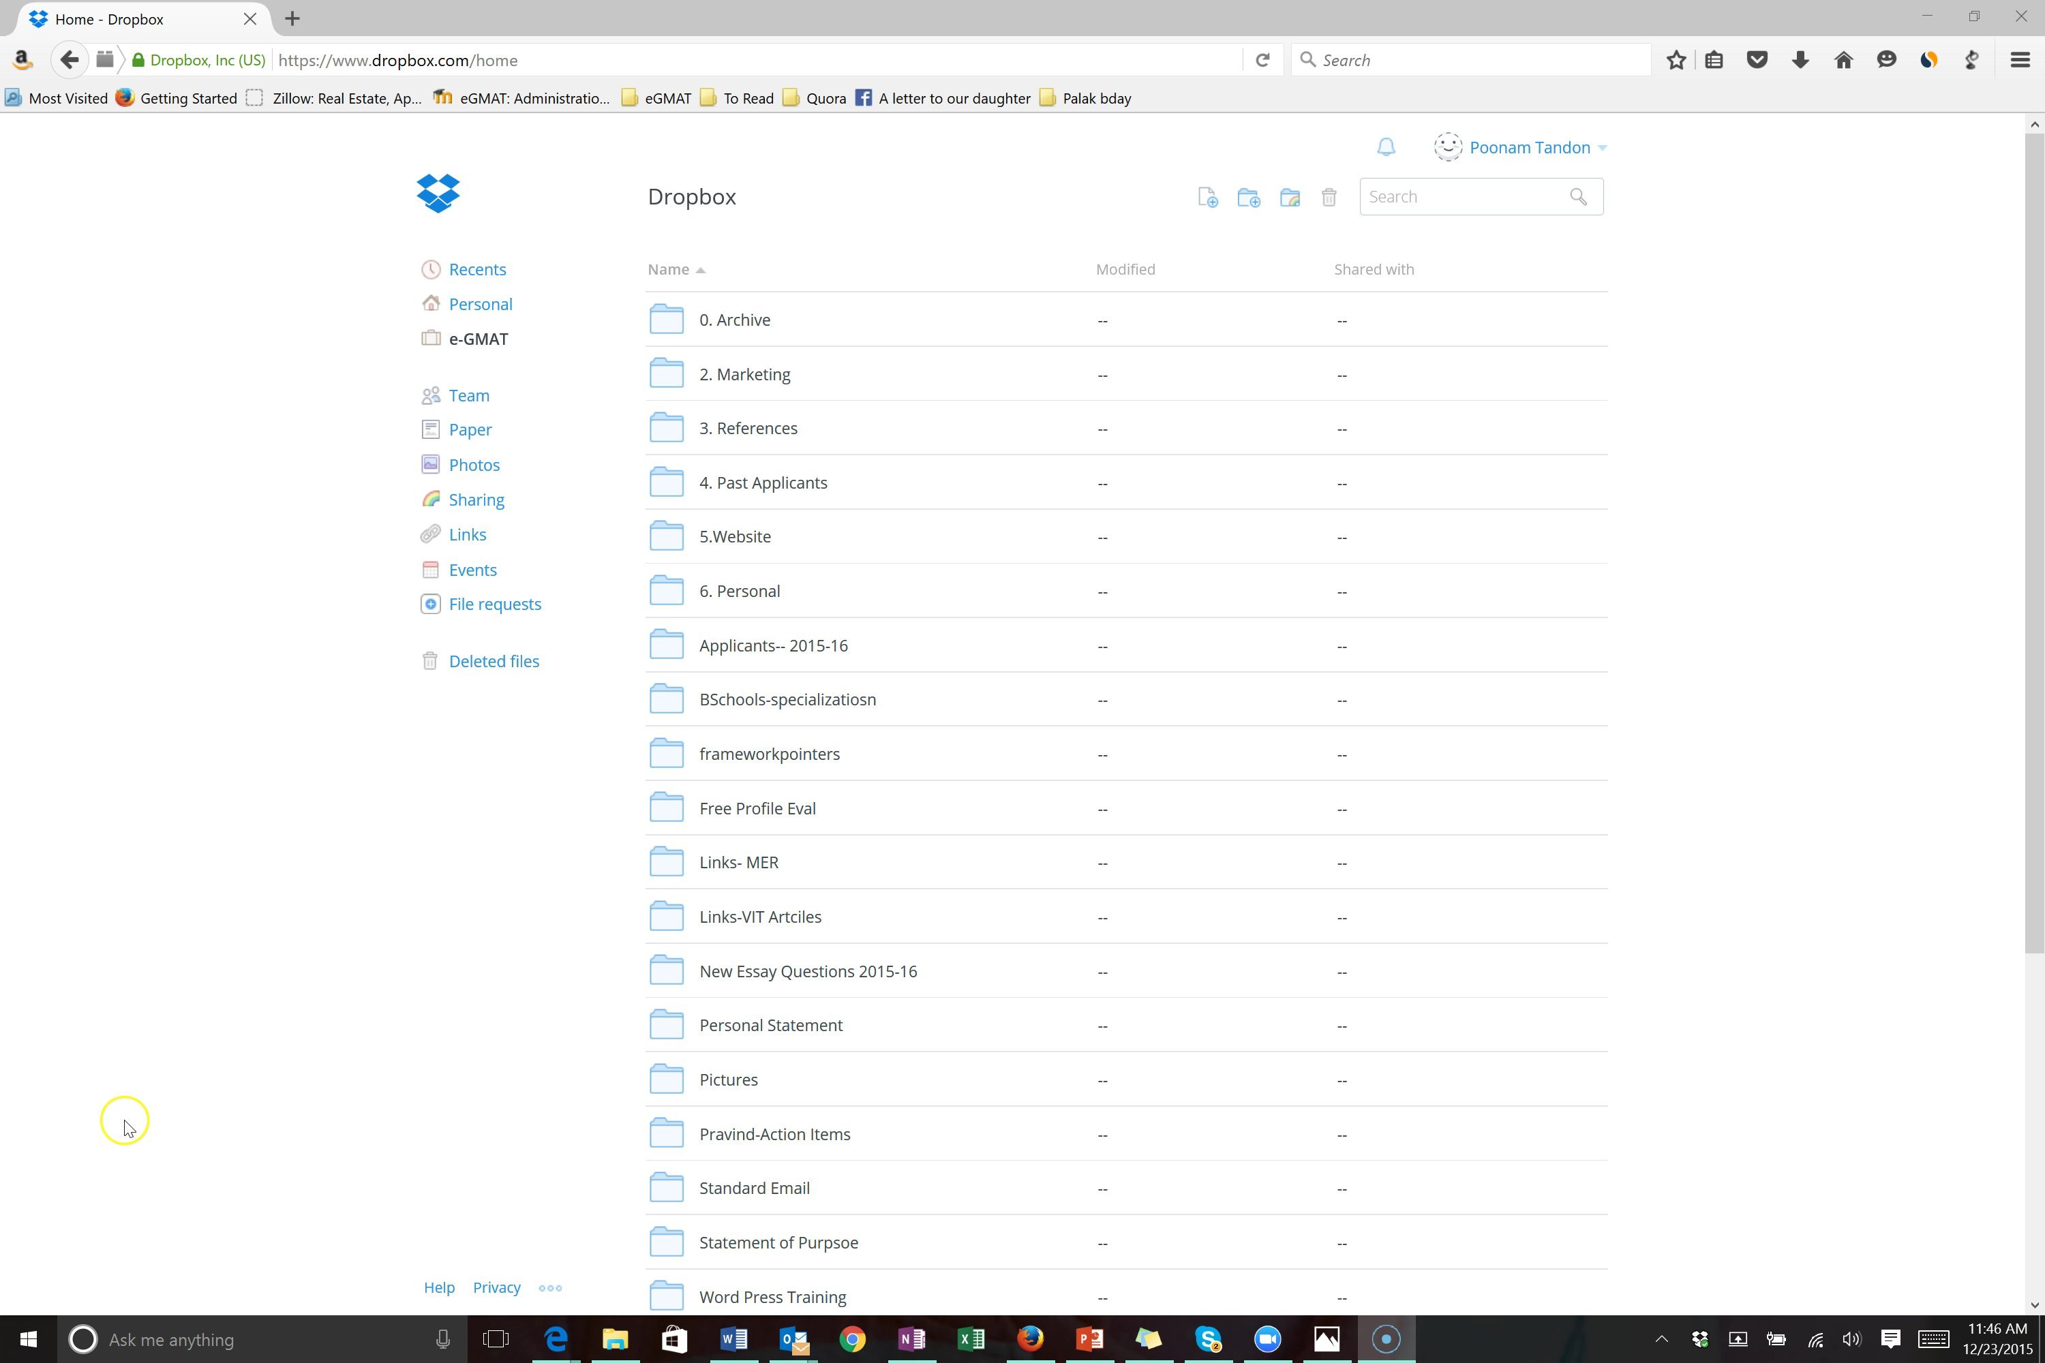Click the notifications bell icon

[1386, 147]
